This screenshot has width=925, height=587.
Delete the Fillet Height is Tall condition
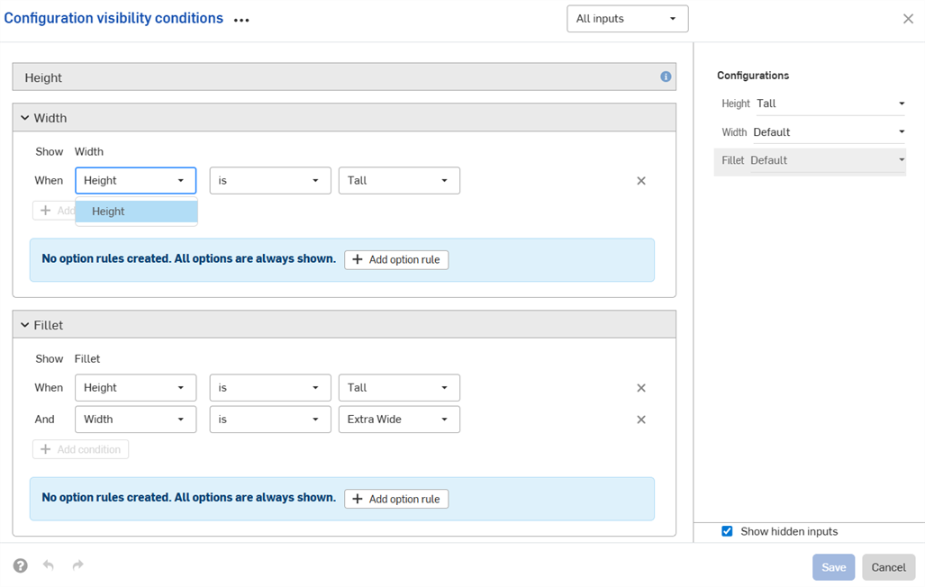(641, 388)
